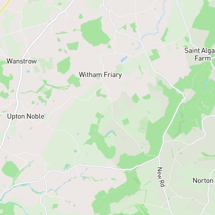Select the narrow lake in Saint Algar's woodland
Screen dimensions: 215x215
click(x=206, y=84)
